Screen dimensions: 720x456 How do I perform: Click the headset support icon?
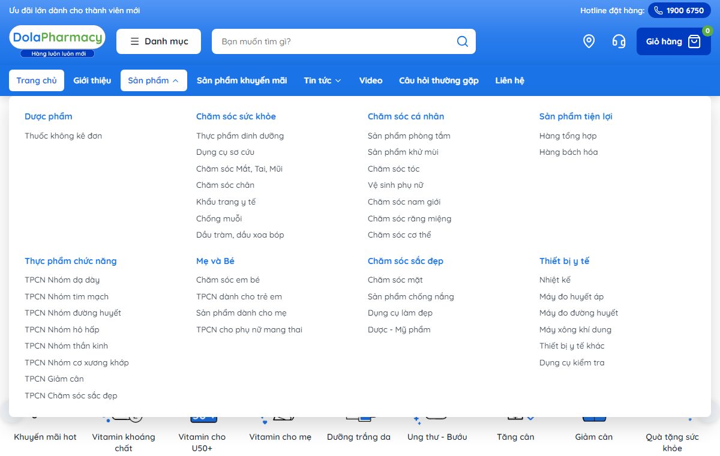click(x=619, y=41)
